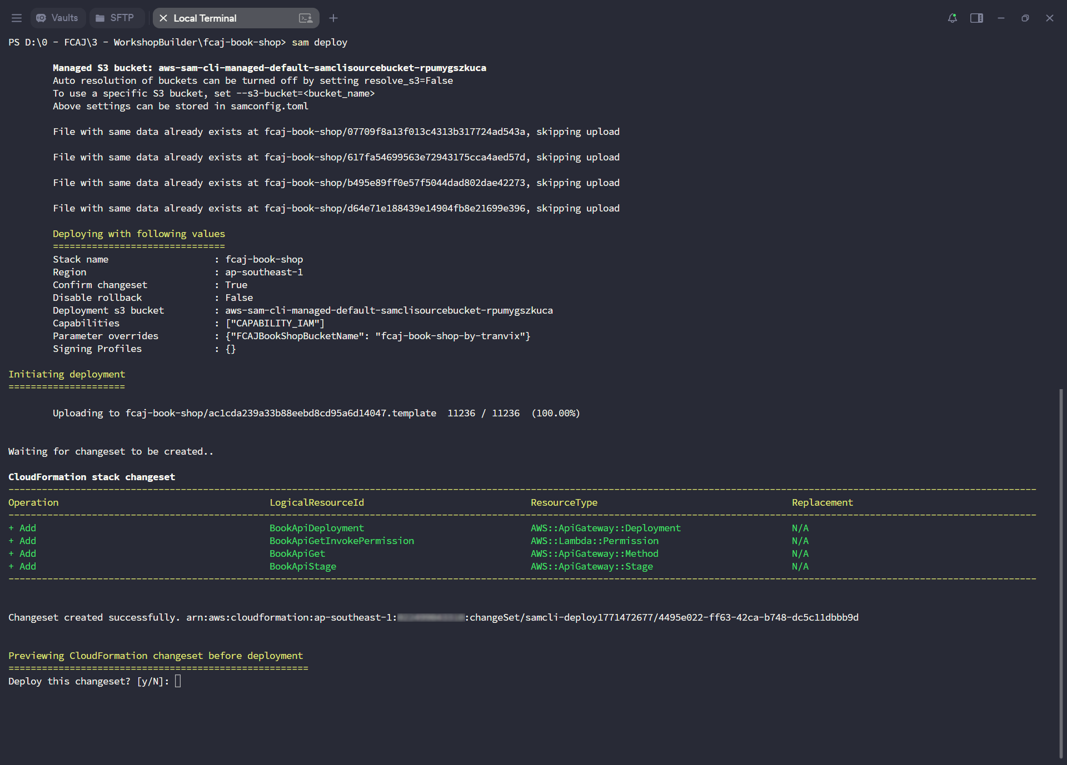Click the vertical scrollbar thumb
Viewport: 1067px width, 765px height.
coord(1061,573)
